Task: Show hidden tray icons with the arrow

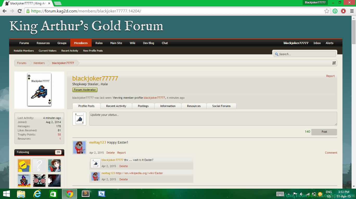Action: point(288,194)
